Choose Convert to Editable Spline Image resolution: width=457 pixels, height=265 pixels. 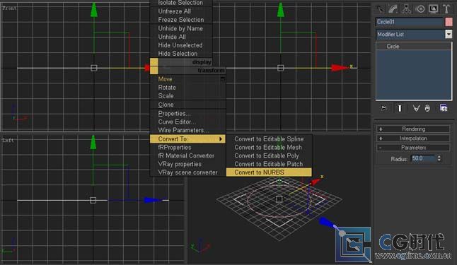tap(269, 139)
